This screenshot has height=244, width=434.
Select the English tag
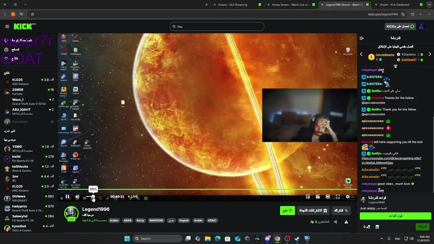184,220
